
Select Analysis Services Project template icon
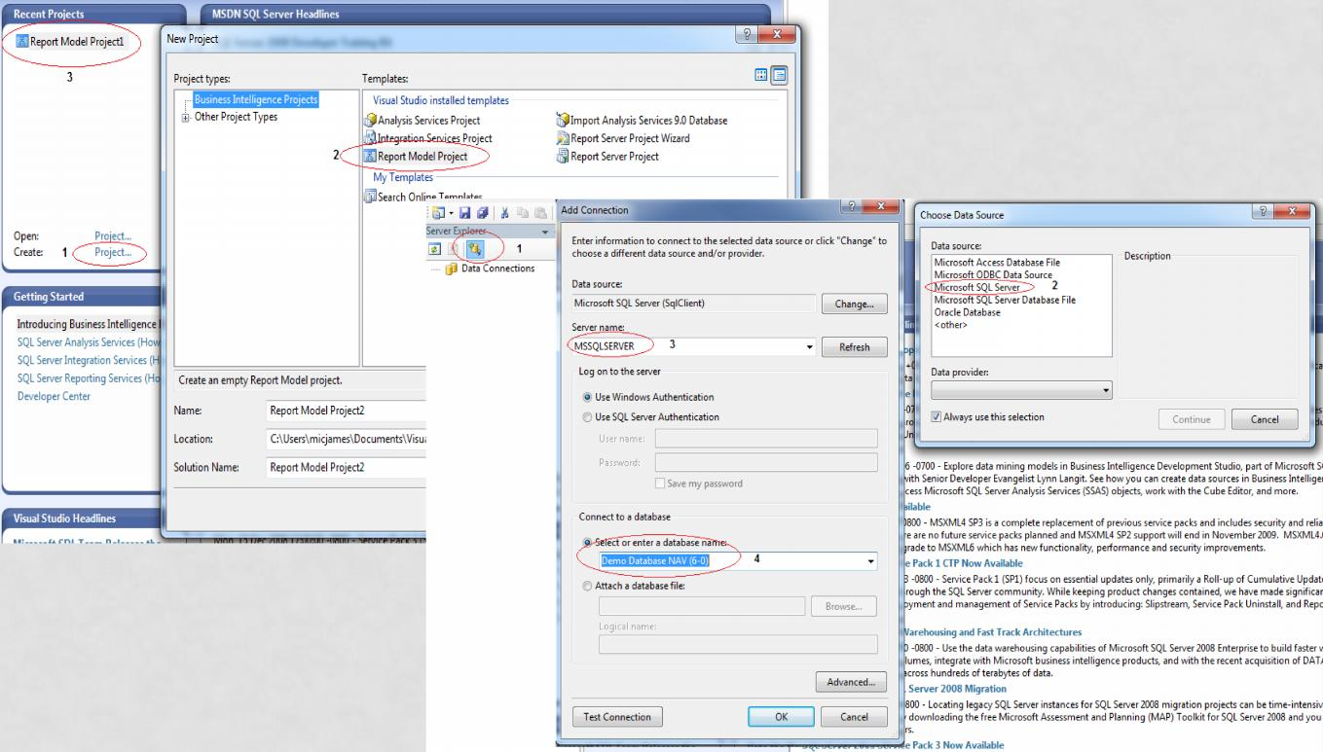[x=370, y=121]
